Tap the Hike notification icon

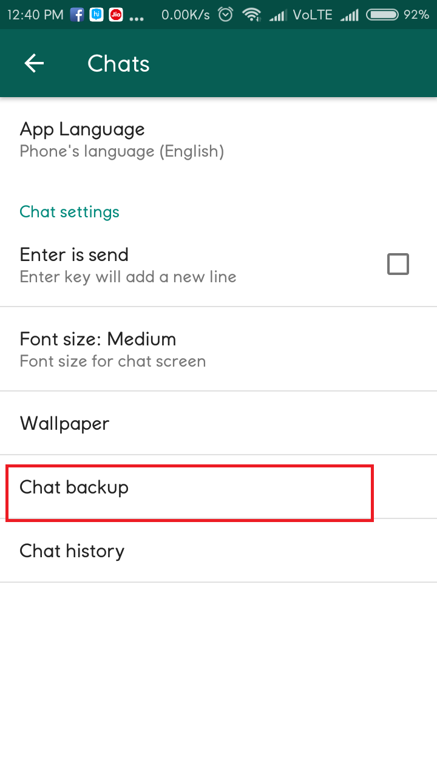[x=97, y=15]
